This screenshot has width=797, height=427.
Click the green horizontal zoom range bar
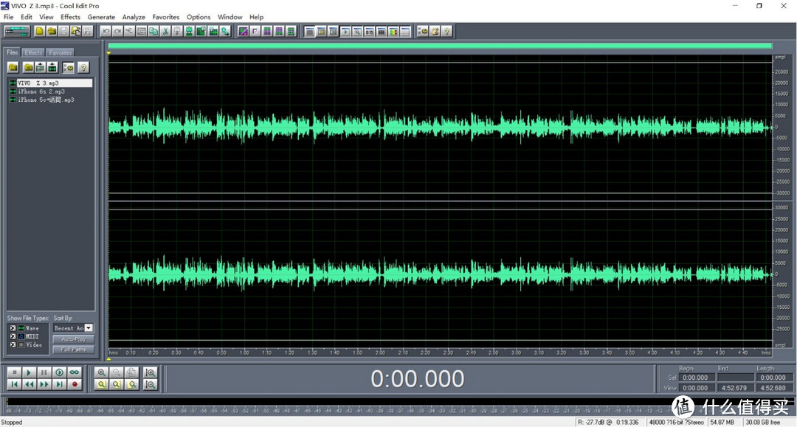[x=440, y=46]
